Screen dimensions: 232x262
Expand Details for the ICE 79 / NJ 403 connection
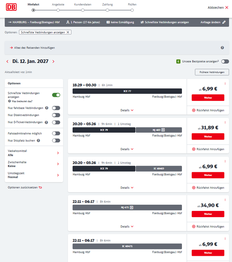(127, 149)
